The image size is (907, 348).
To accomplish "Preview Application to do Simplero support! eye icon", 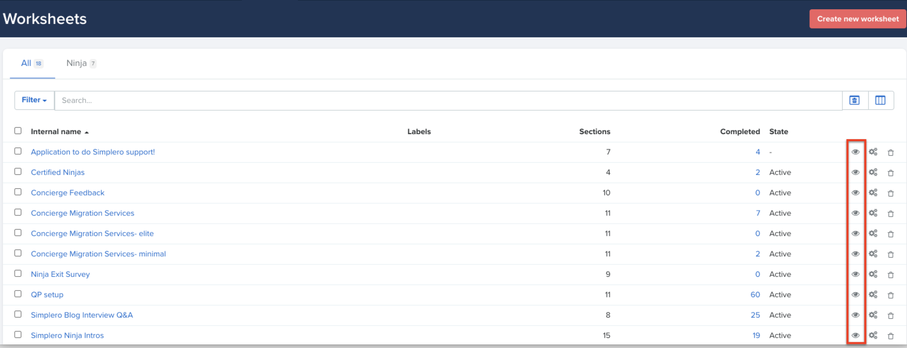I will click(x=855, y=152).
